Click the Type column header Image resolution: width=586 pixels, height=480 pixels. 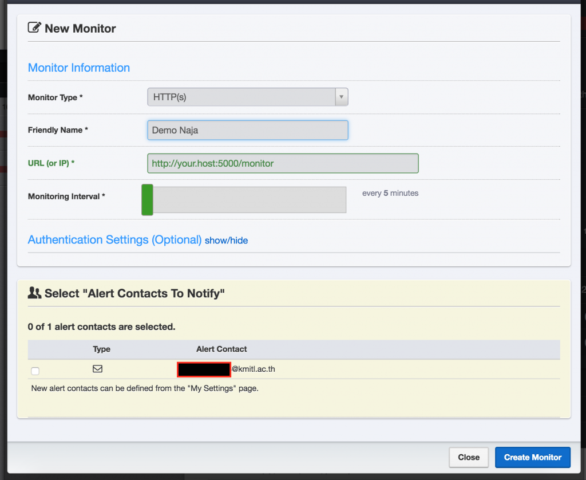coord(102,349)
